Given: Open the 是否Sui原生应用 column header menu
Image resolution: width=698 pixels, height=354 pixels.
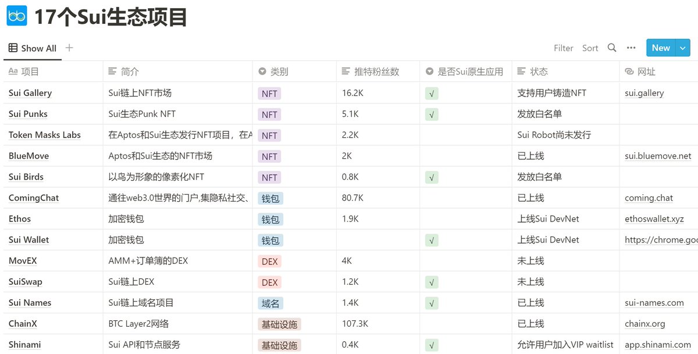Looking at the screenshot, I should pos(466,71).
